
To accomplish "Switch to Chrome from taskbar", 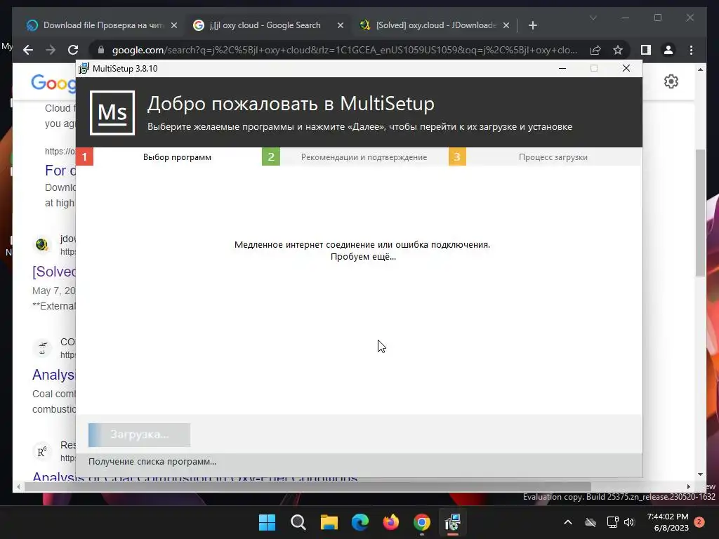I will tap(422, 522).
